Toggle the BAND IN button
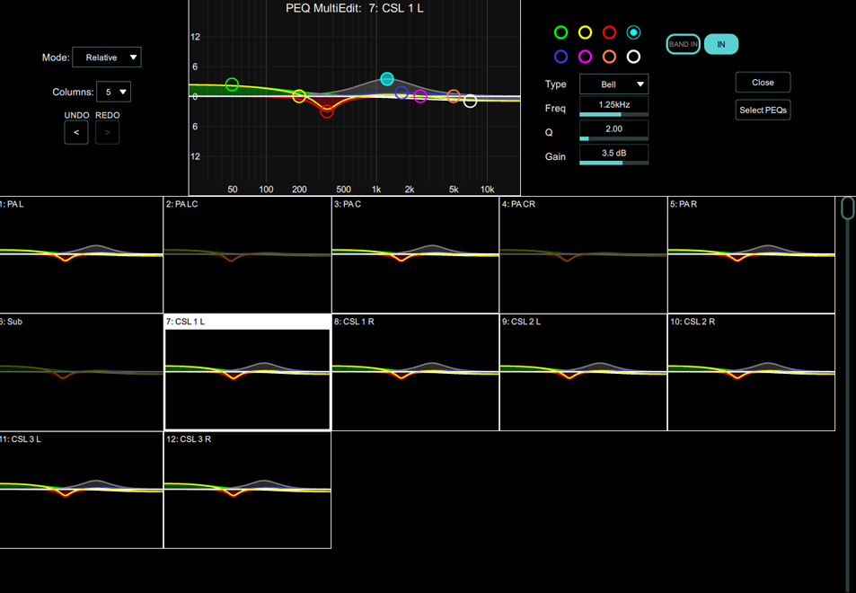Image resolution: width=856 pixels, height=593 pixels. pos(683,44)
